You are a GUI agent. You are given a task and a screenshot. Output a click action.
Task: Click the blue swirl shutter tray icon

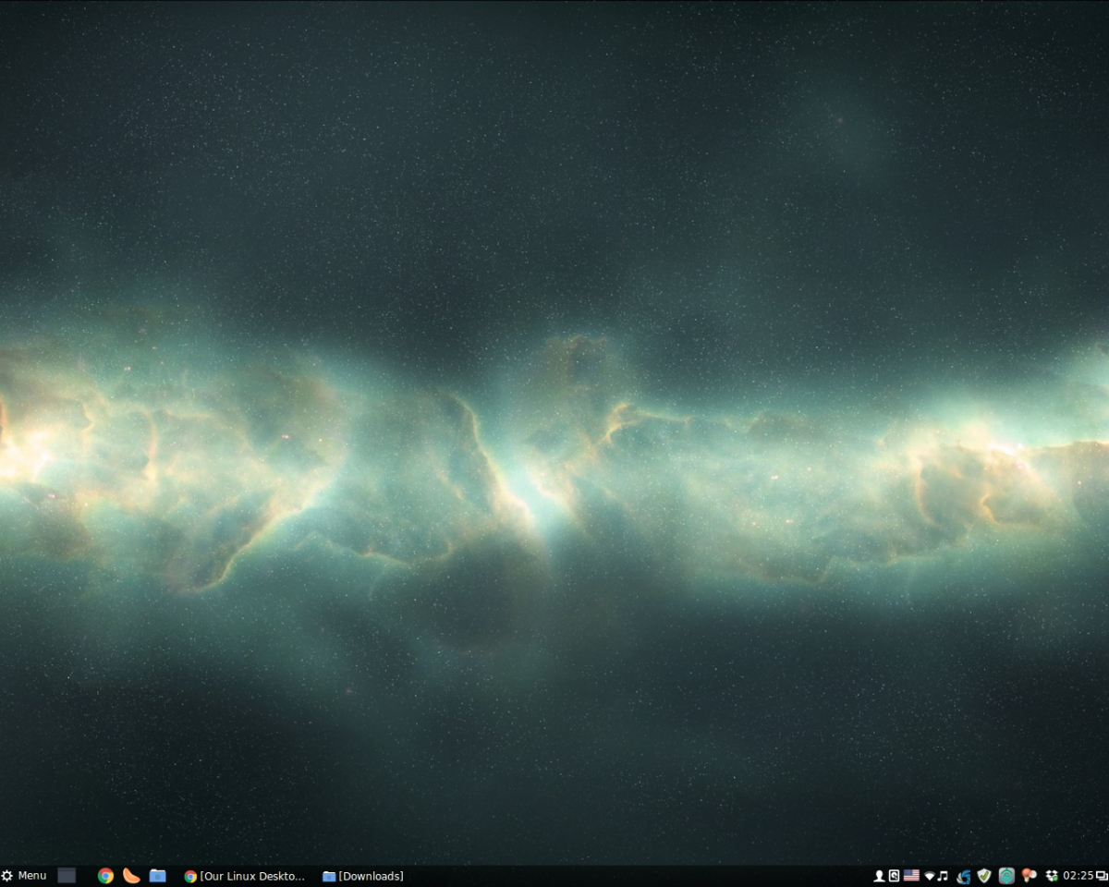click(x=963, y=876)
